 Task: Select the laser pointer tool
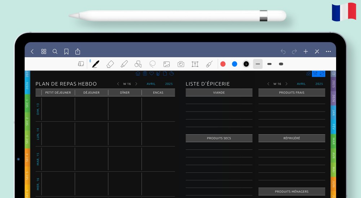click(209, 64)
